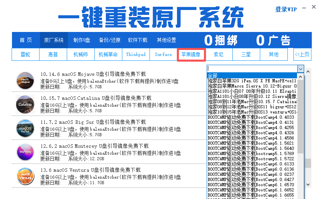Click the Monterey purple disc icon

(x=25, y=152)
